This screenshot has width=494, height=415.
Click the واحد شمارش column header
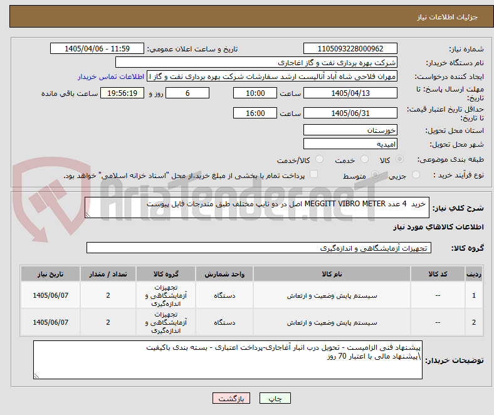(224, 274)
